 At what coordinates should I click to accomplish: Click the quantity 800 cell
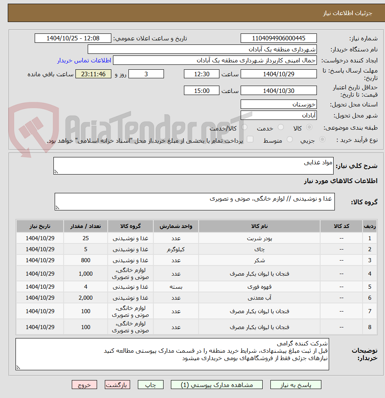click(x=86, y=261)
